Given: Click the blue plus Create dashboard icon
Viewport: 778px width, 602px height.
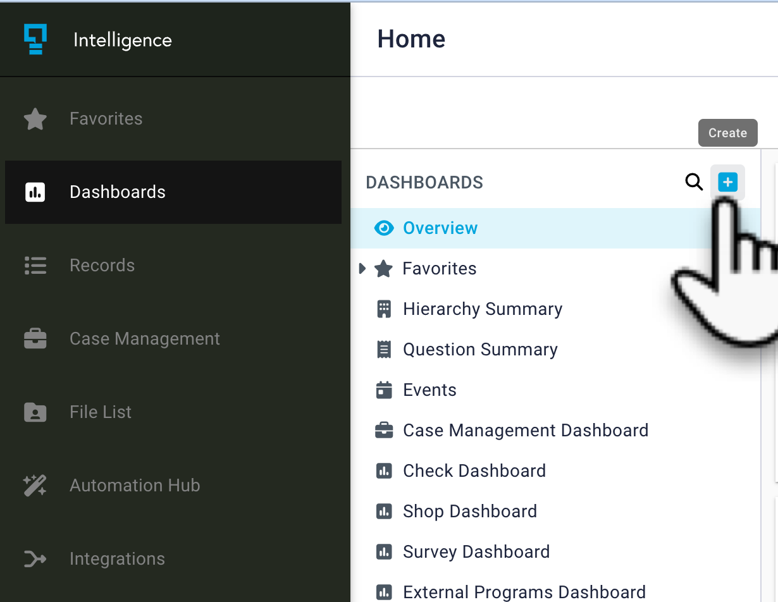Looking at the screenshot, I should pyautogui.click(x=727, y=183).
